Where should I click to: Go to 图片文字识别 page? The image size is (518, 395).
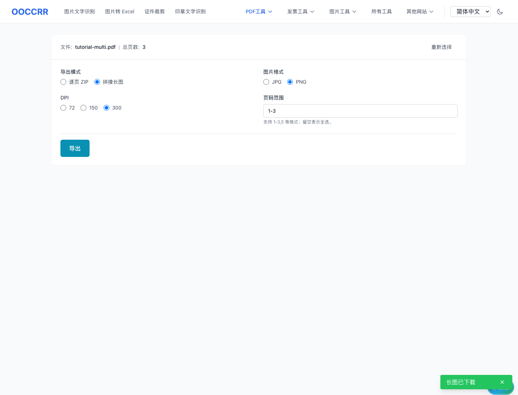(79, 11)
